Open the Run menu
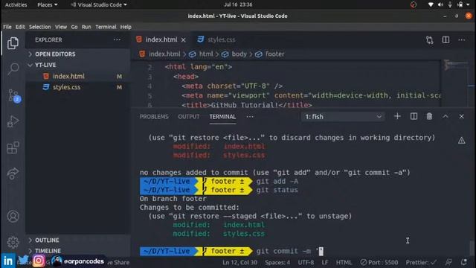476x268 pixels. click(86, 27)
